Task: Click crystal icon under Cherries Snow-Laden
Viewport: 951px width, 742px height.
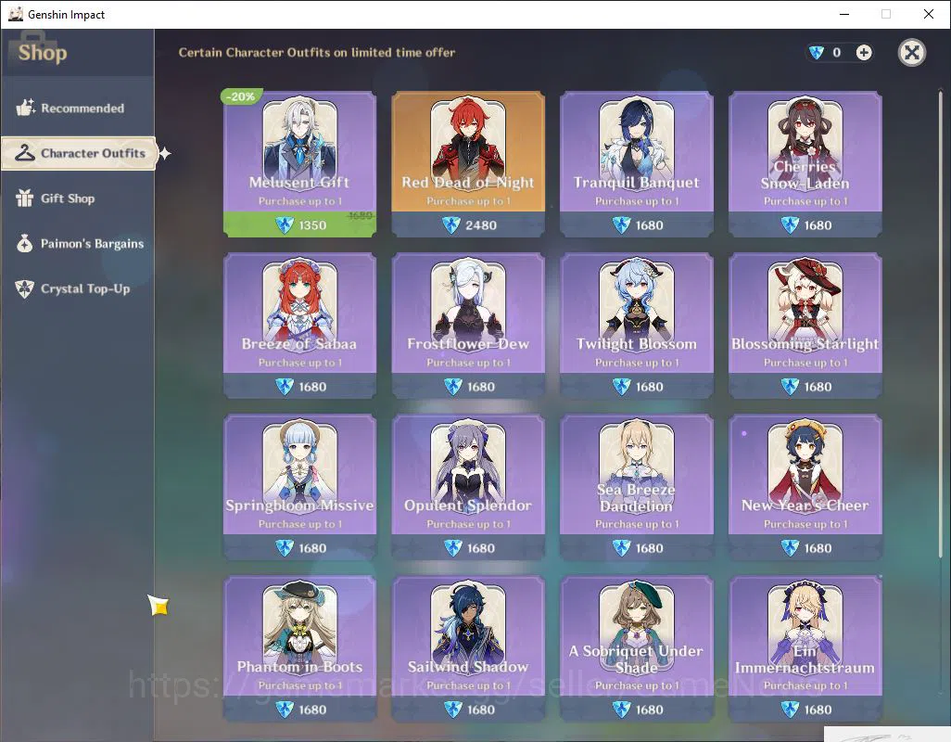Action: (x=790, y=225)
